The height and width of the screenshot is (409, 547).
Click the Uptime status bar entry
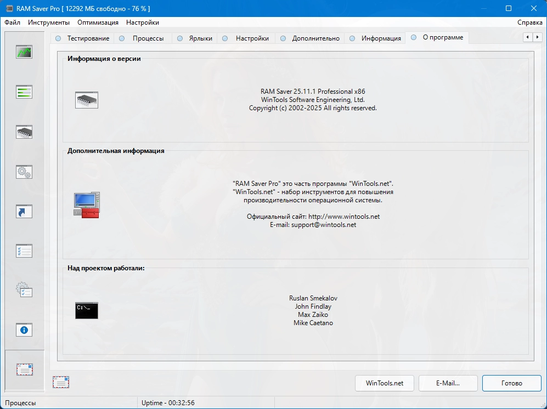[x=168, y=403]
